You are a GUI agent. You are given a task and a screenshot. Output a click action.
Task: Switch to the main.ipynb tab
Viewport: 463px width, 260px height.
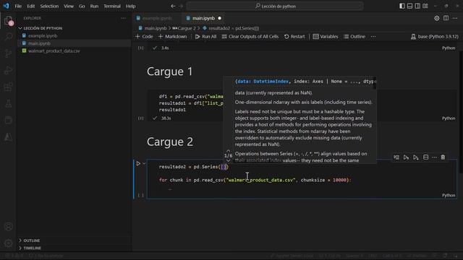[203, 18]
